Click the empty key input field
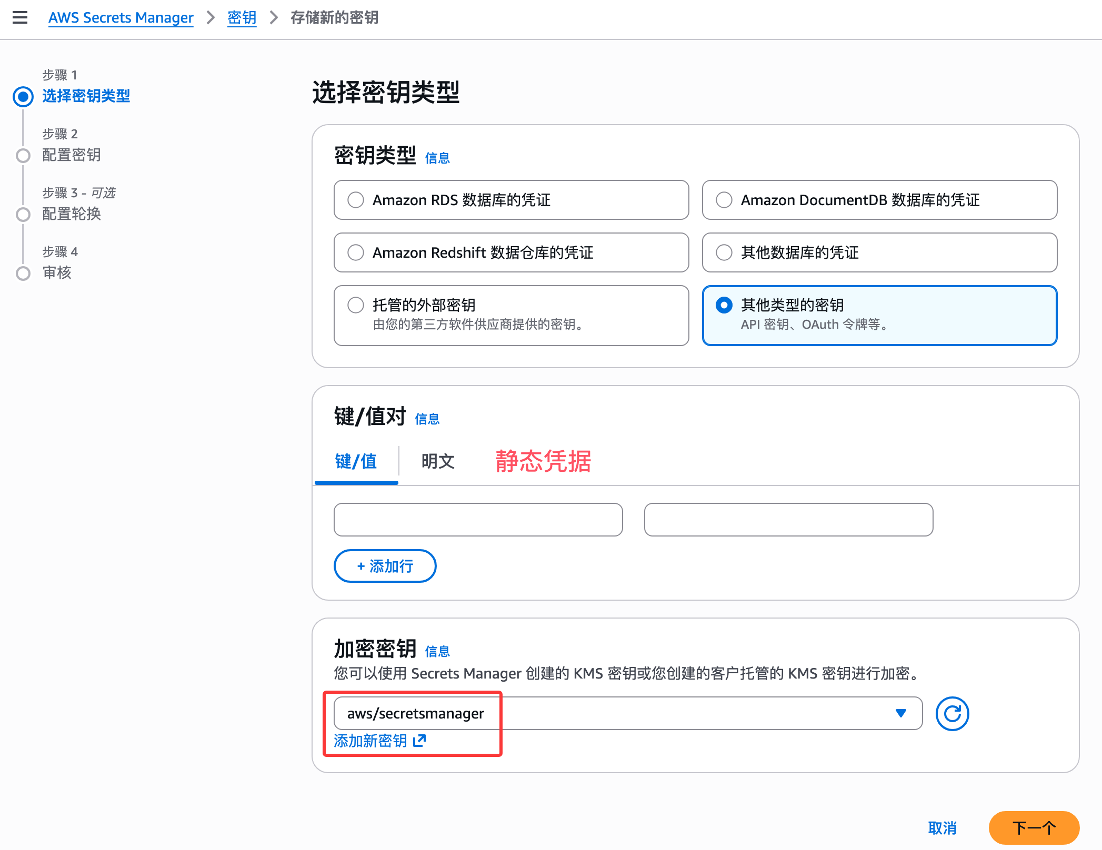The height and width of the screenshot is (850, 1102). tap(477, 520)
